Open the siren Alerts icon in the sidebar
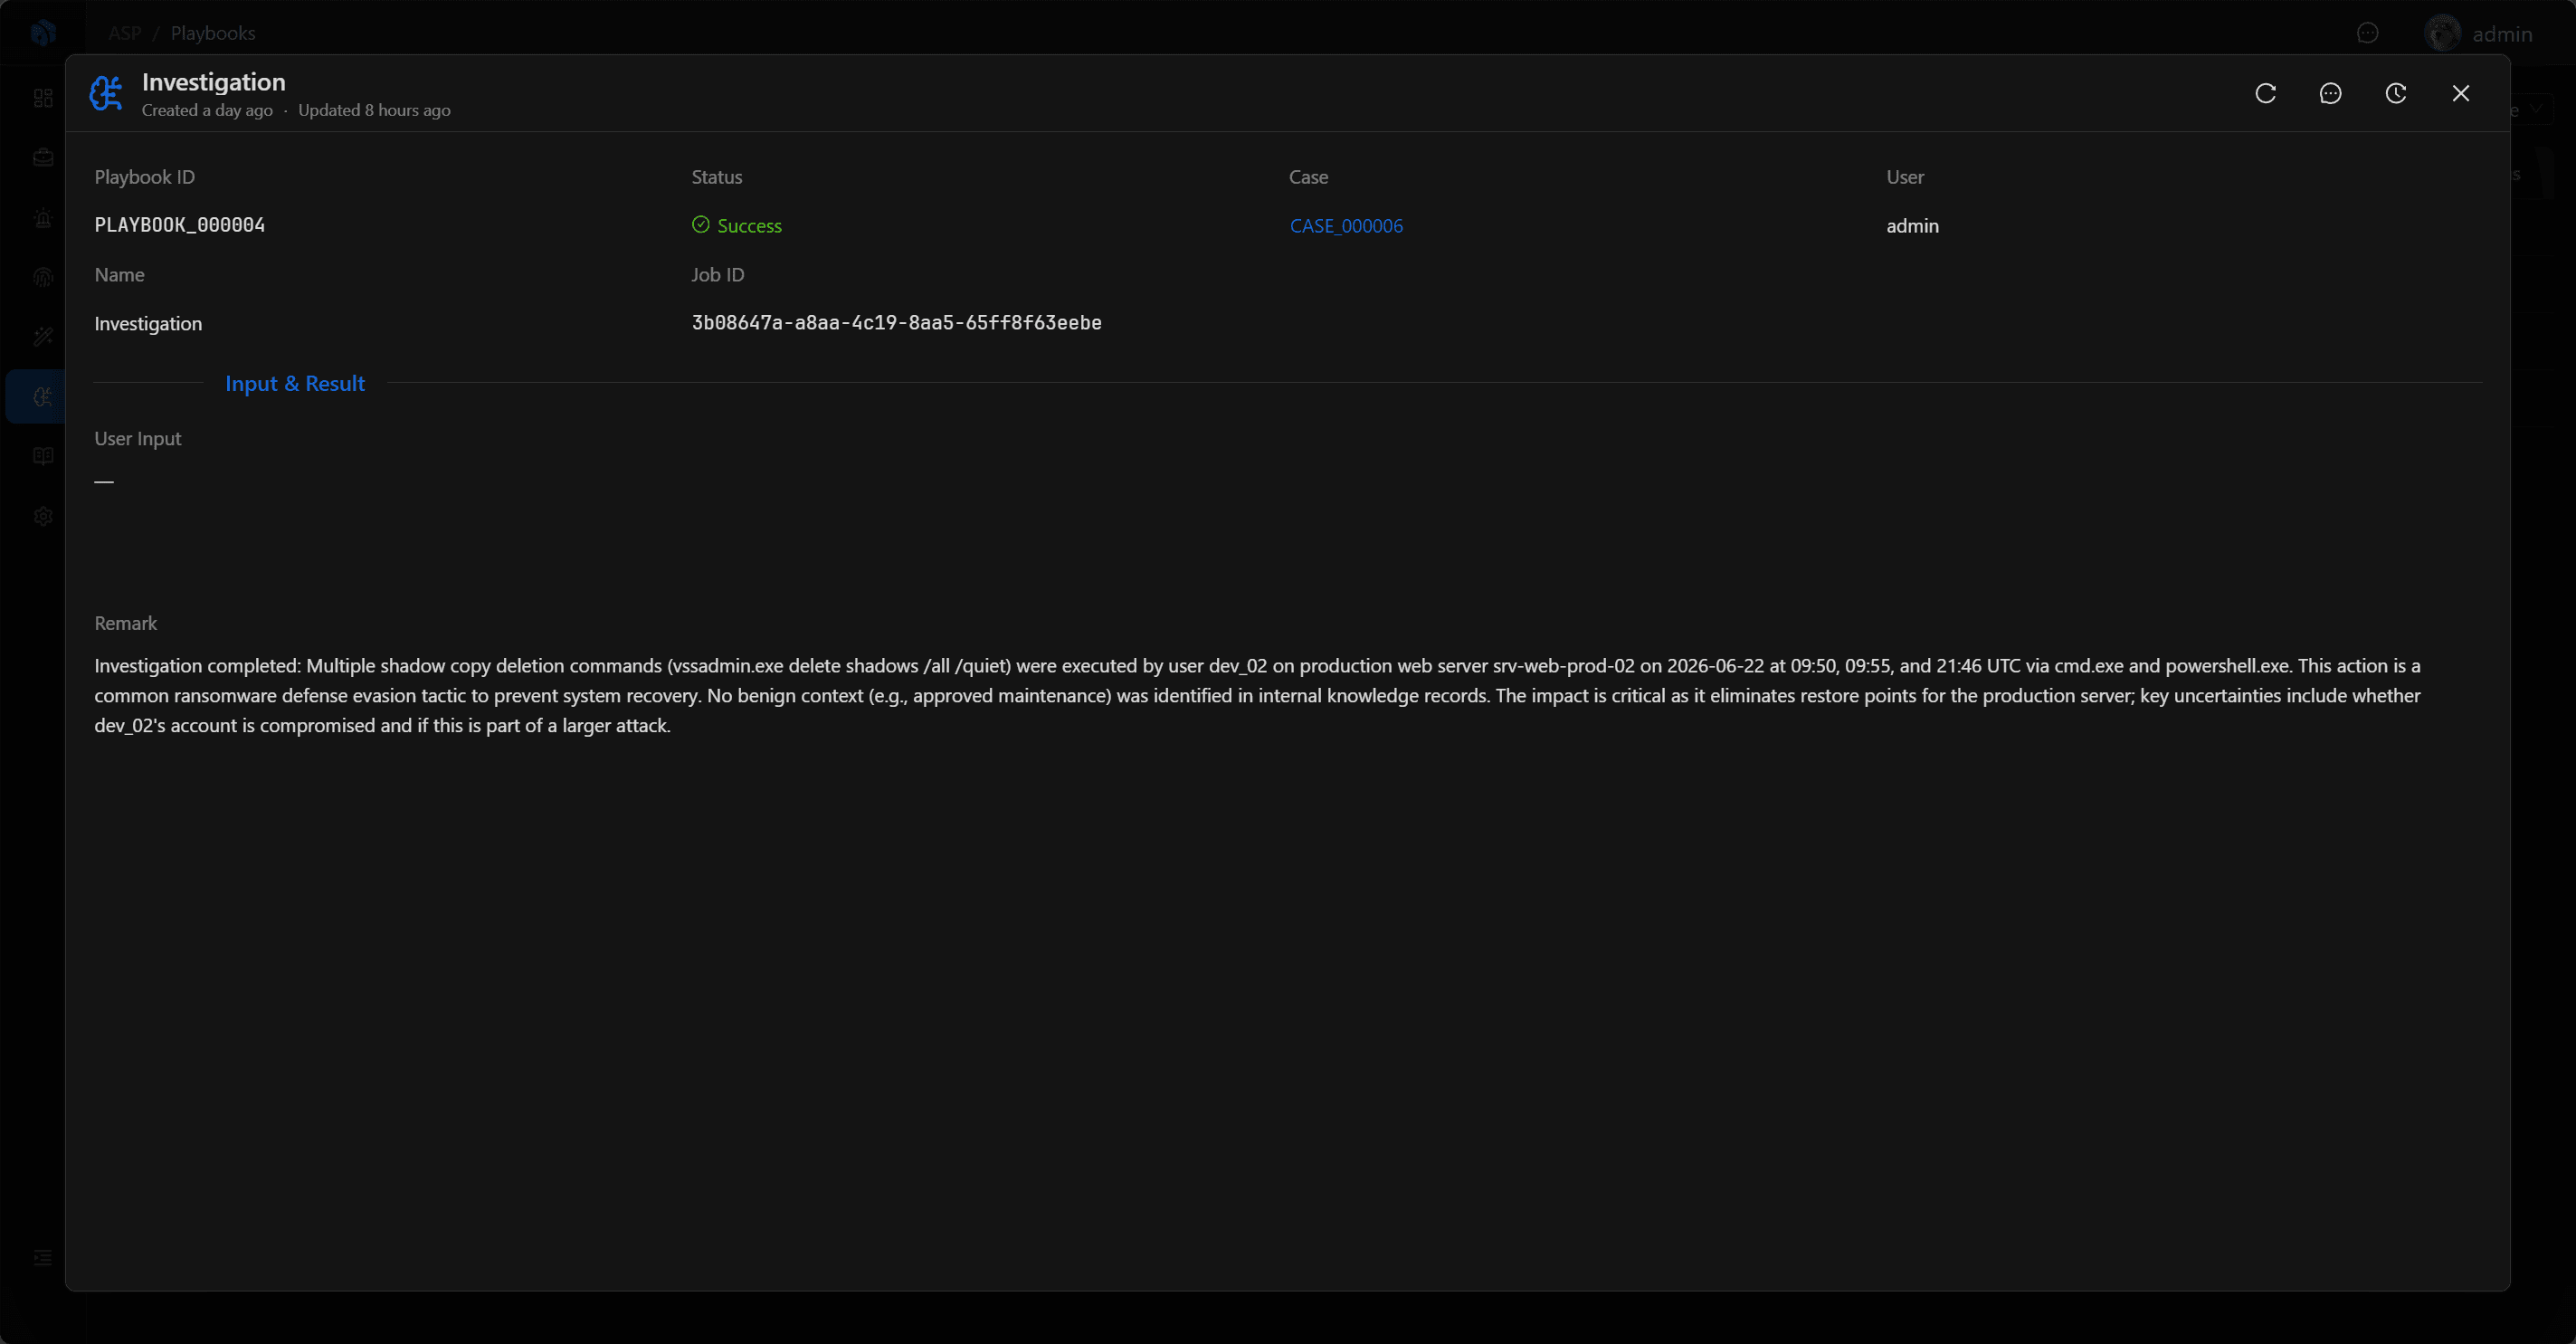The height and width of the screenshot is (1344, 2576). pos(43,218)
